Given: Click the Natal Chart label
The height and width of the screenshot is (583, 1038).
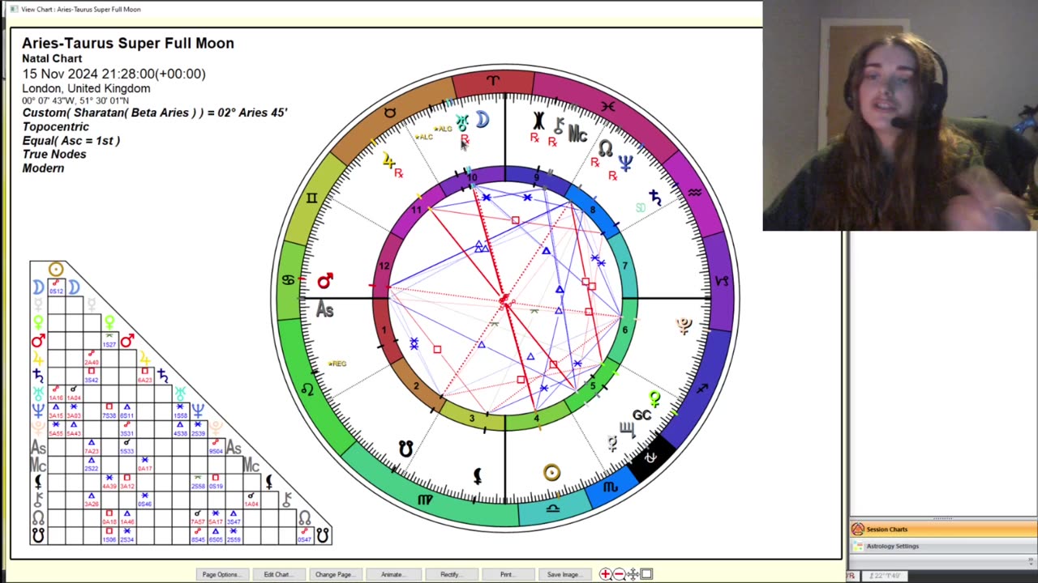Looking at the screenshot, I should [52, 58].
